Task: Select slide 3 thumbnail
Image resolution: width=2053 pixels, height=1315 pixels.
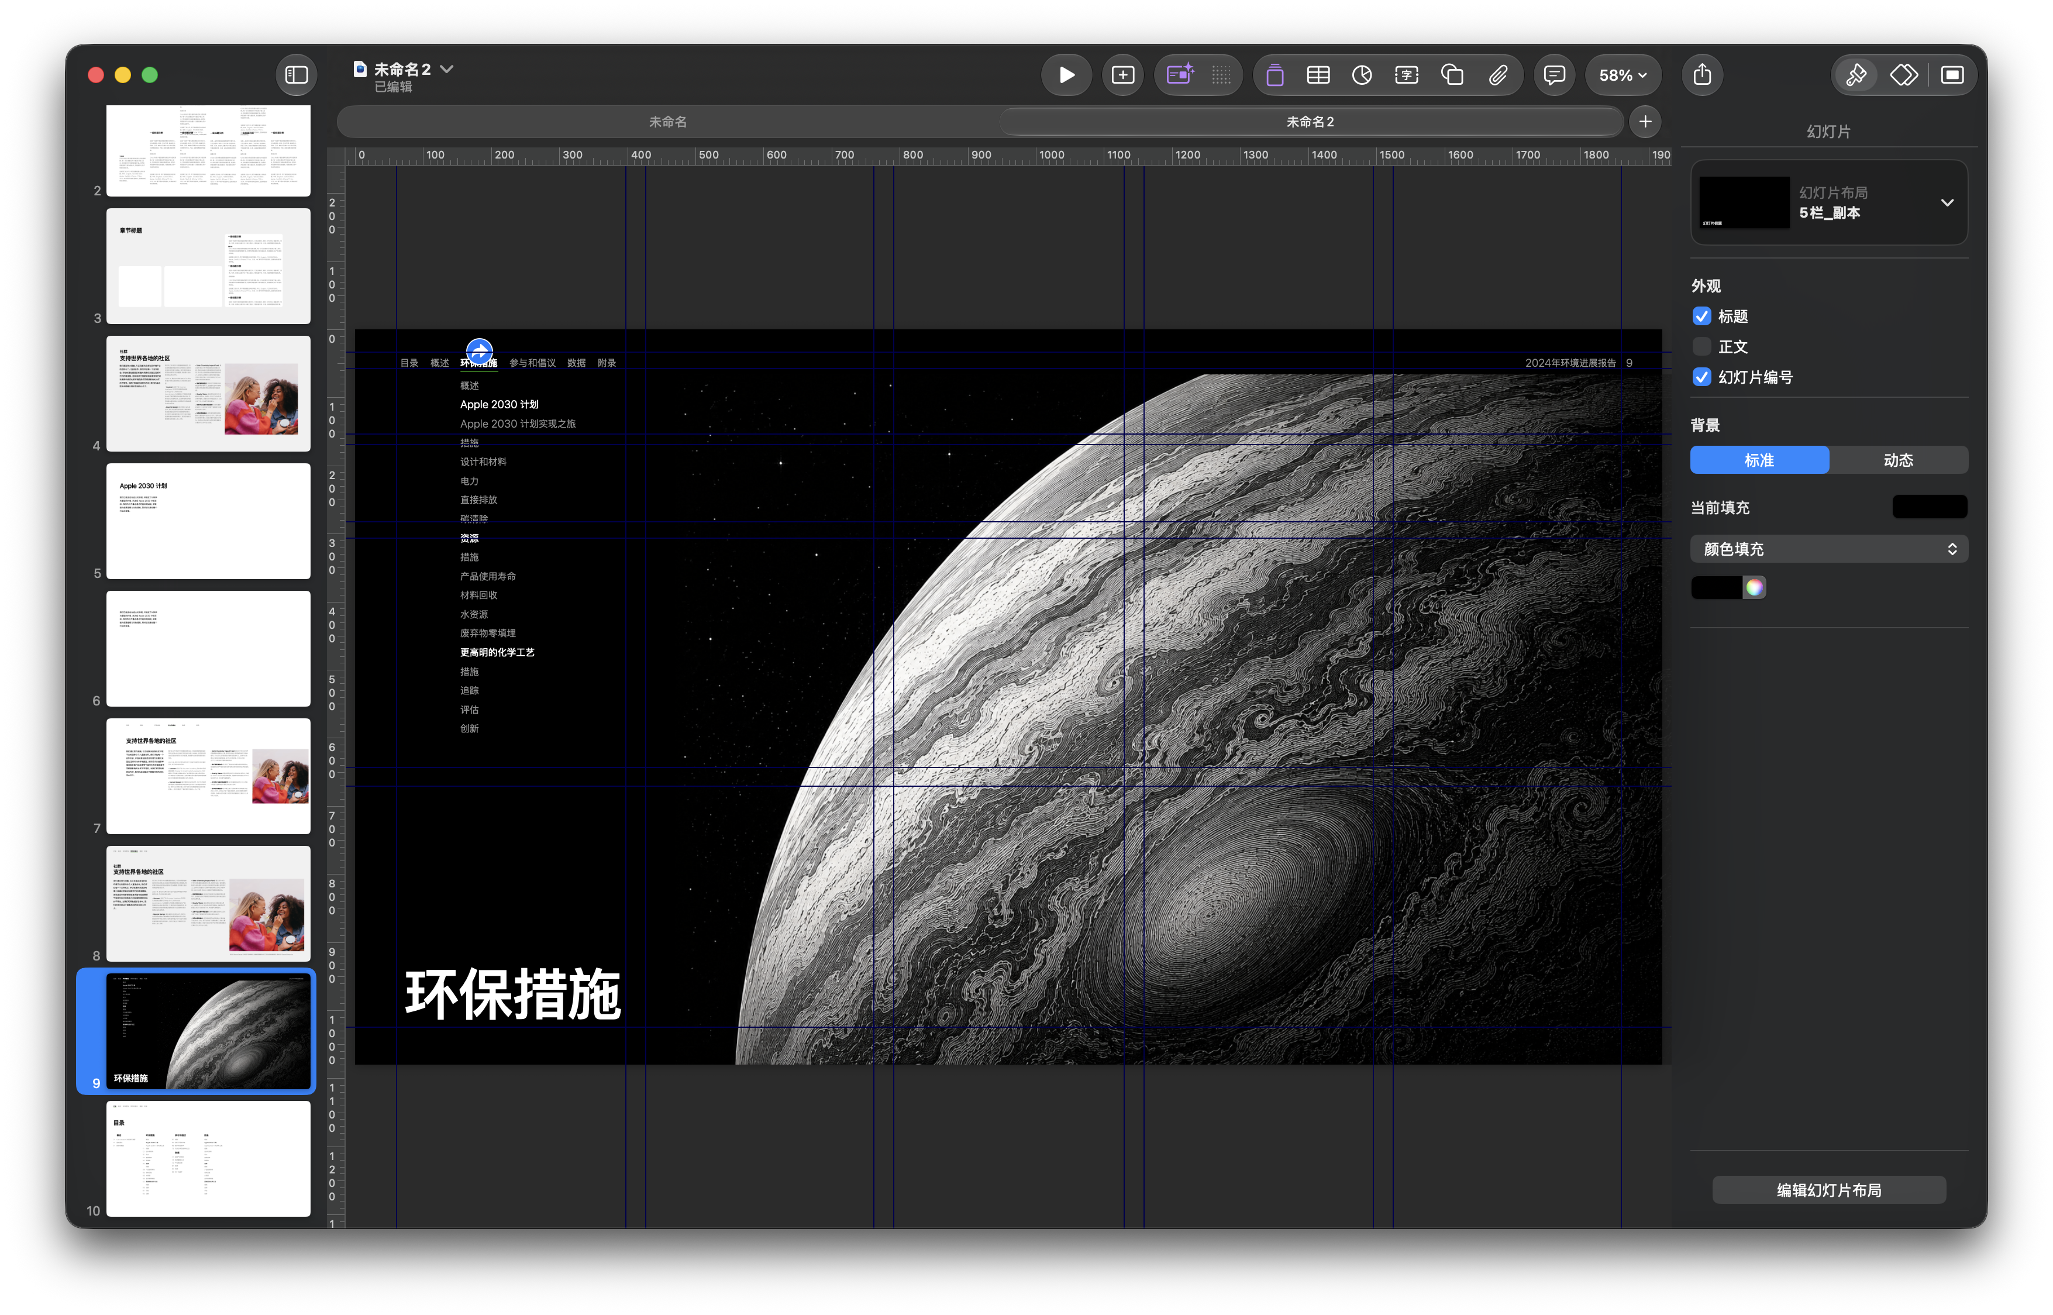Action: [208, 266]
